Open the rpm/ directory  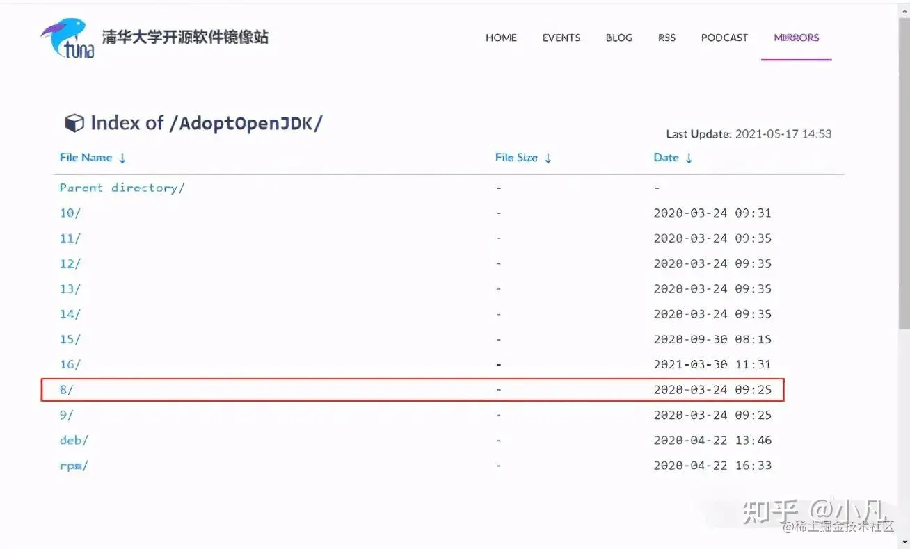pyautogui.click(x=74, y=466)
